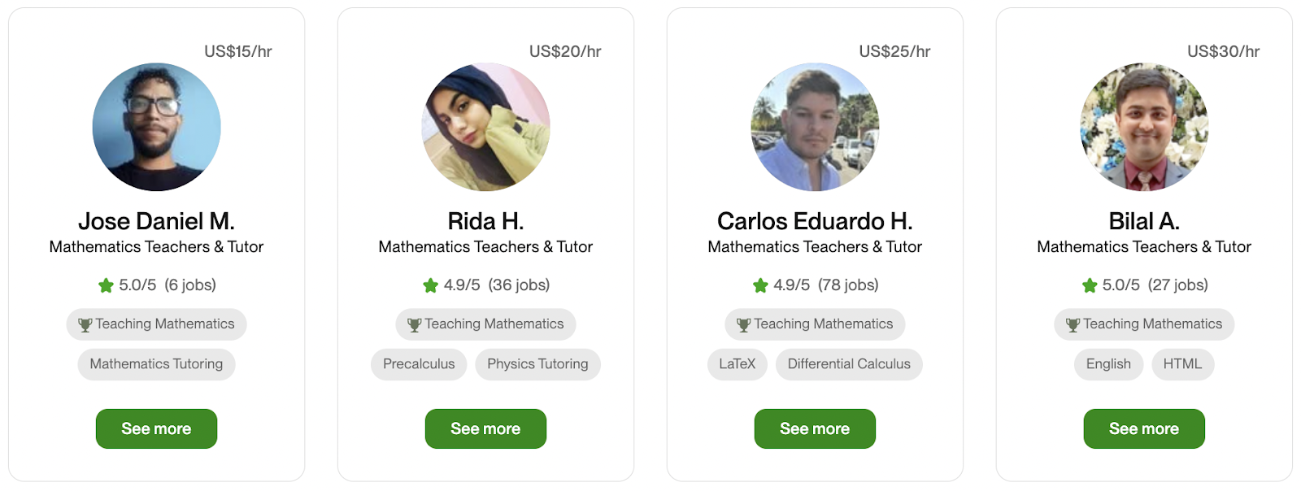Select the HTML skill tag on Bilal's card
Screen dimensions: 1301x491
tap(1182, 364)
